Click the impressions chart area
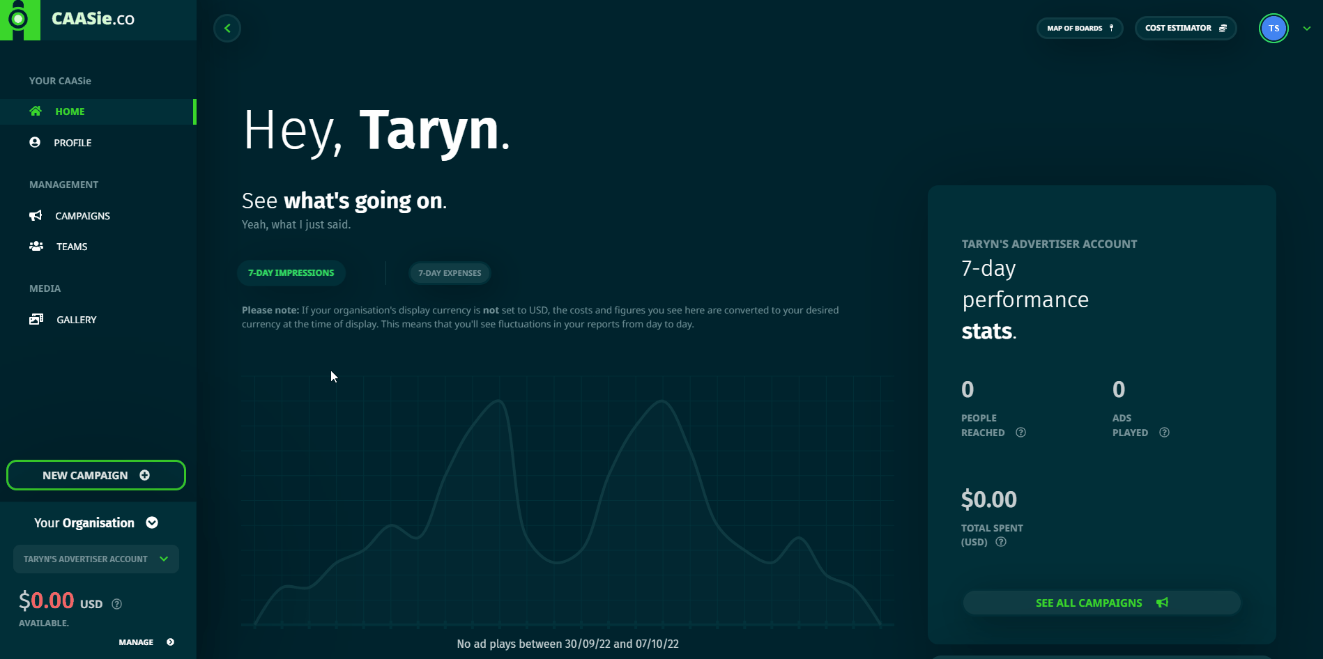 coord(567,502)
